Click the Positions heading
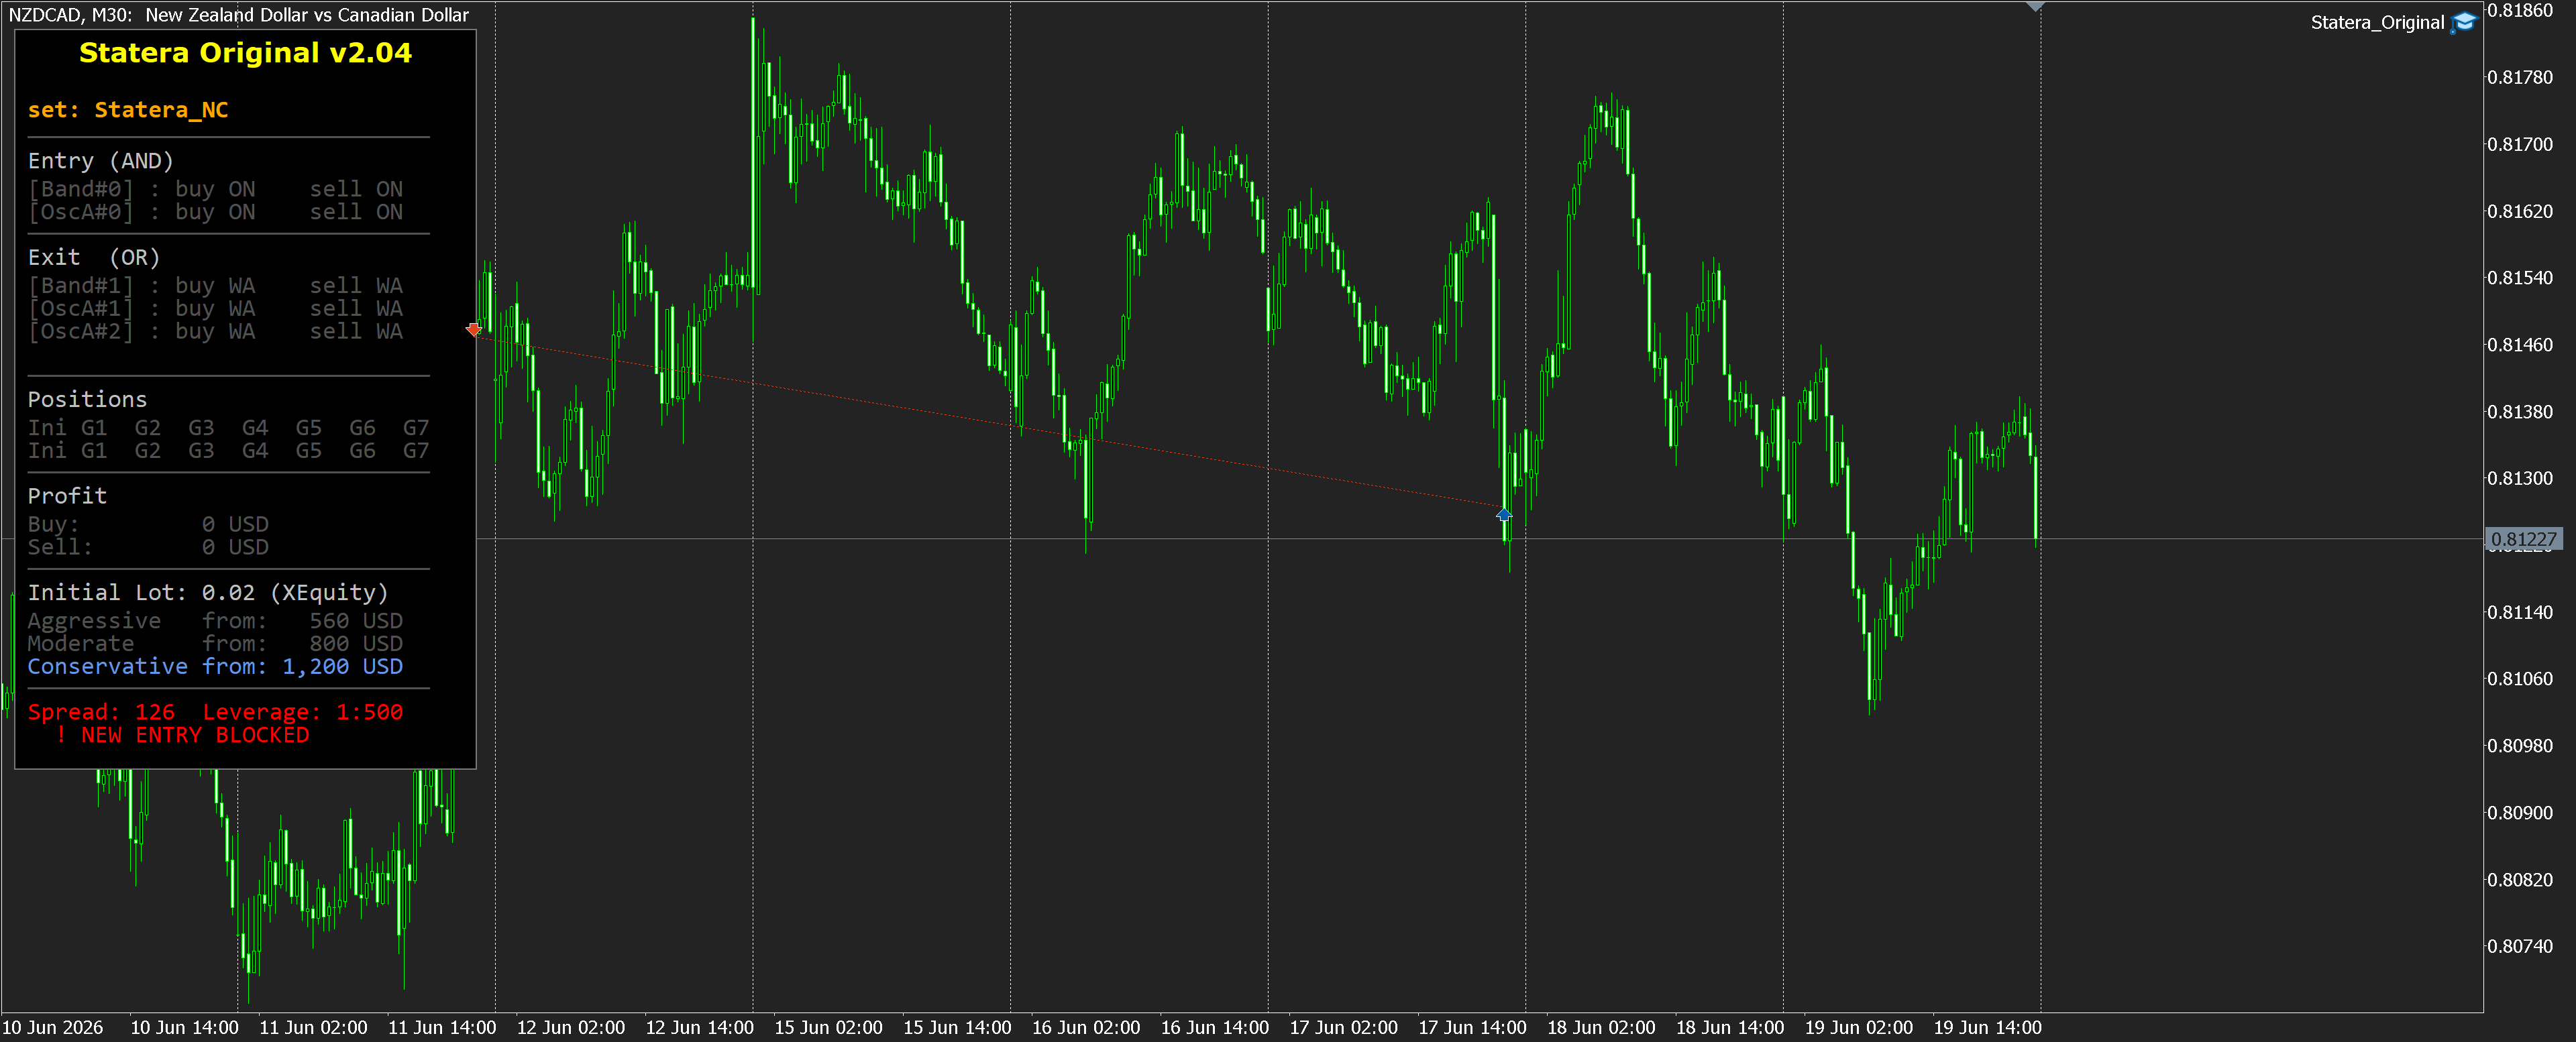 click(87, 400)
